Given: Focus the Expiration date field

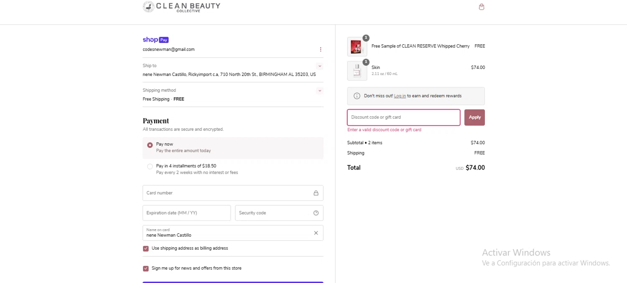Looking at the screenshot, I should [186, 213].
